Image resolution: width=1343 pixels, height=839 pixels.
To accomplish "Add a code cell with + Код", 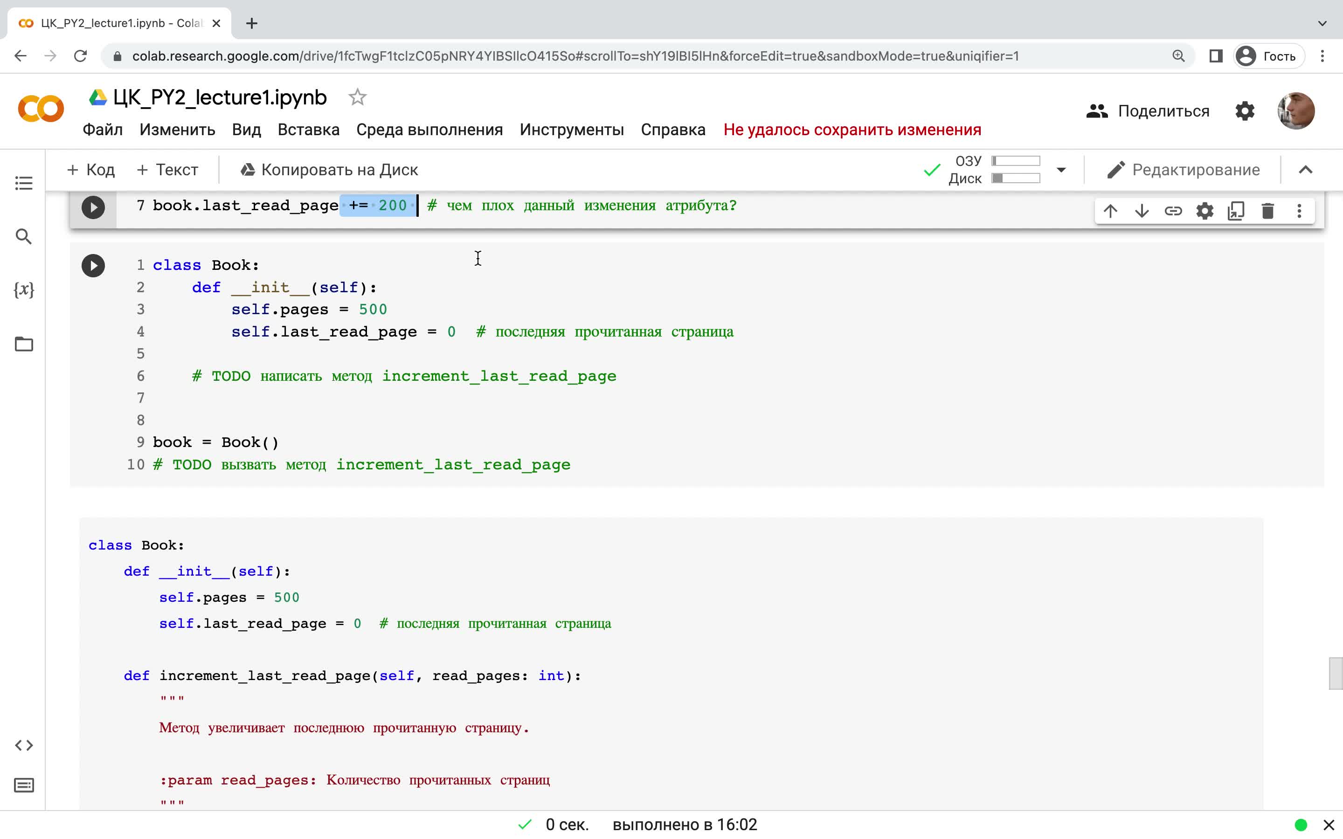I will pos(90,170).
